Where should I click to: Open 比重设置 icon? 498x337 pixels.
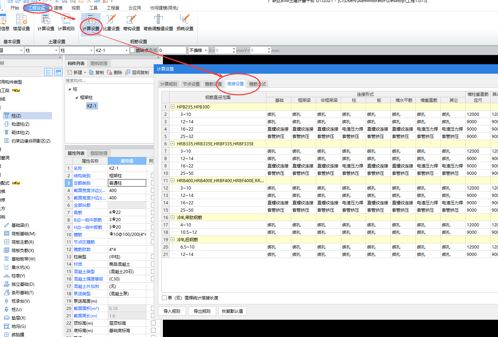click(x=111, y=22)
